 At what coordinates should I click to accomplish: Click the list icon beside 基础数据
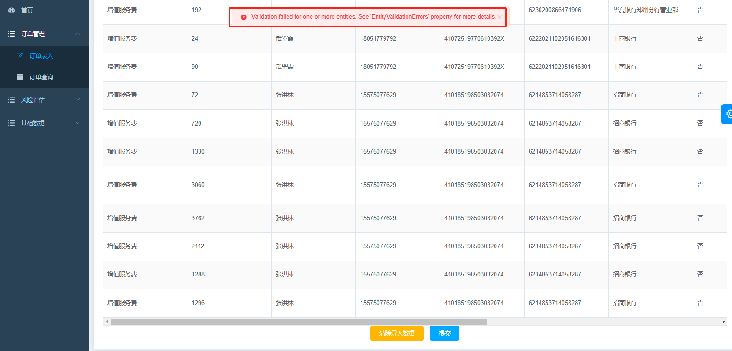[x=12, y=123]
